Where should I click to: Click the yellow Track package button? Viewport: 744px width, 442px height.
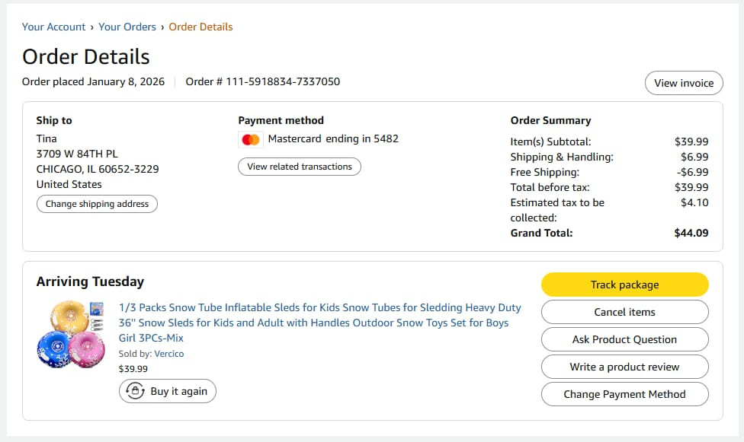[x=624, y=285]
